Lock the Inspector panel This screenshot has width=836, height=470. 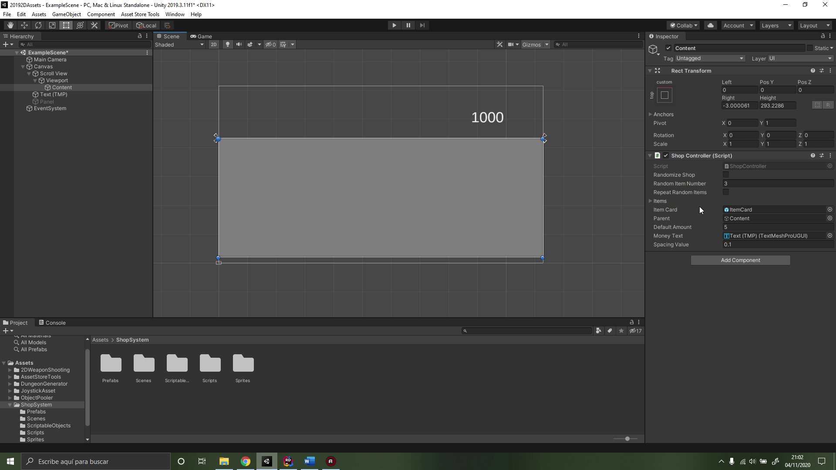click(x=823, y=36)
